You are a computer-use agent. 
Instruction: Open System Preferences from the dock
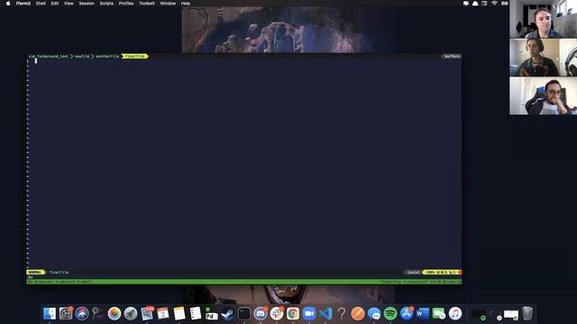coord(66,313)
